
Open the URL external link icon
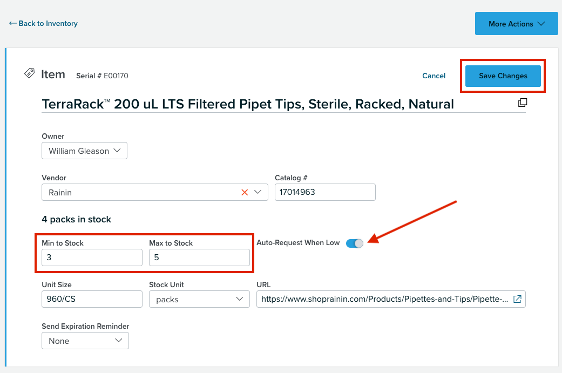[517, 299]
